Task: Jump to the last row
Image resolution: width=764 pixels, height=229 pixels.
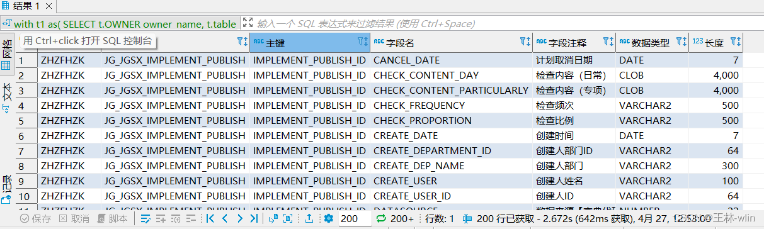Action: point(254,219)
